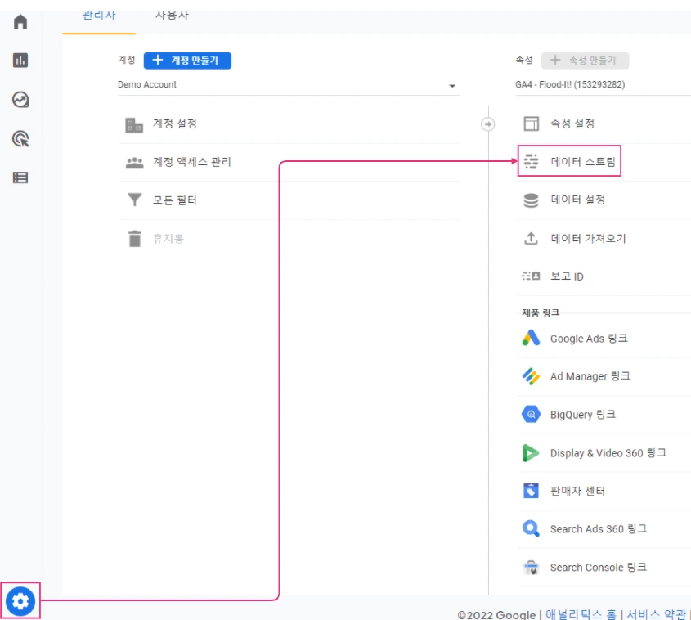Screen dimensions: 691x620
Task: Expand the Demo Account dropdown arrow
Action: coord(452,86)
